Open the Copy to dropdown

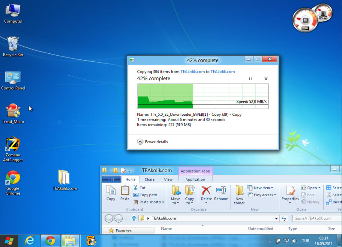click(190, 195)
